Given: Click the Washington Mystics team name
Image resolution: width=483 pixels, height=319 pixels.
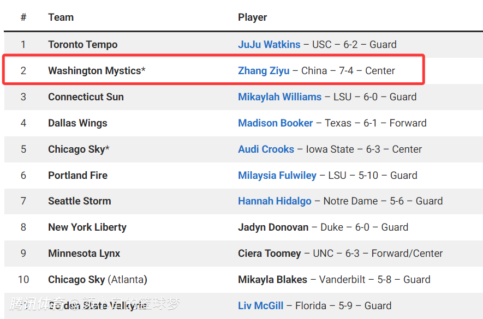Looking at the screenshot, I should [94, 71].
